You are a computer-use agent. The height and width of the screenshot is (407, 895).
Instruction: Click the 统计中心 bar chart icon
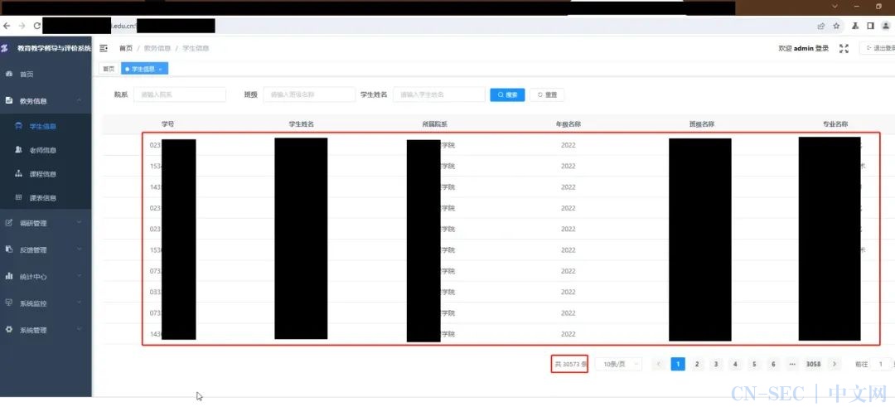click(x=9, y=276)
